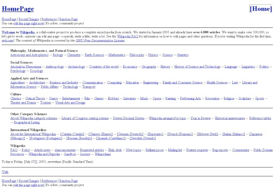Open the Law link
The image size is (274, 190).
click(x=235, y=83)
